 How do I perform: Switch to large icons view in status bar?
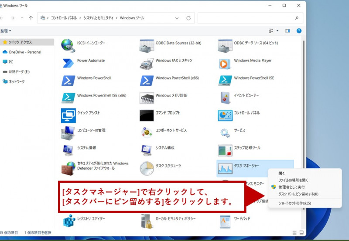click(x=301, y=233)
